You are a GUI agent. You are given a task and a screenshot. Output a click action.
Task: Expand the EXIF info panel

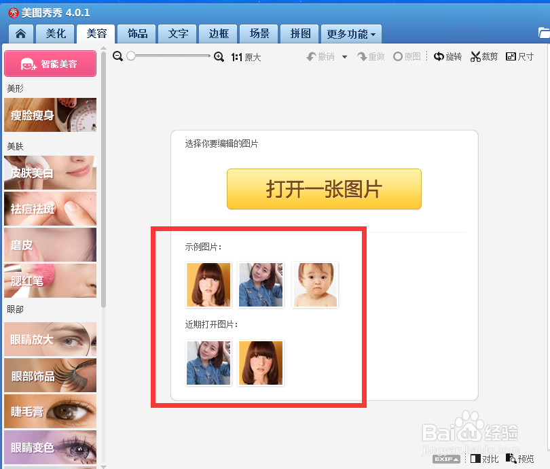point(446,459)
